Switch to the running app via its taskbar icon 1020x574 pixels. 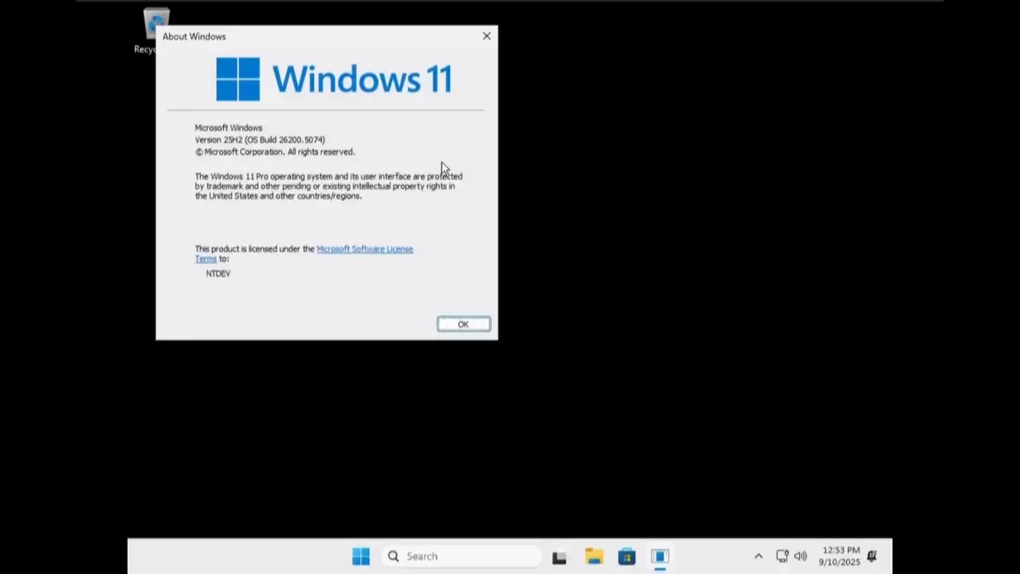click(x=660, y=556)
